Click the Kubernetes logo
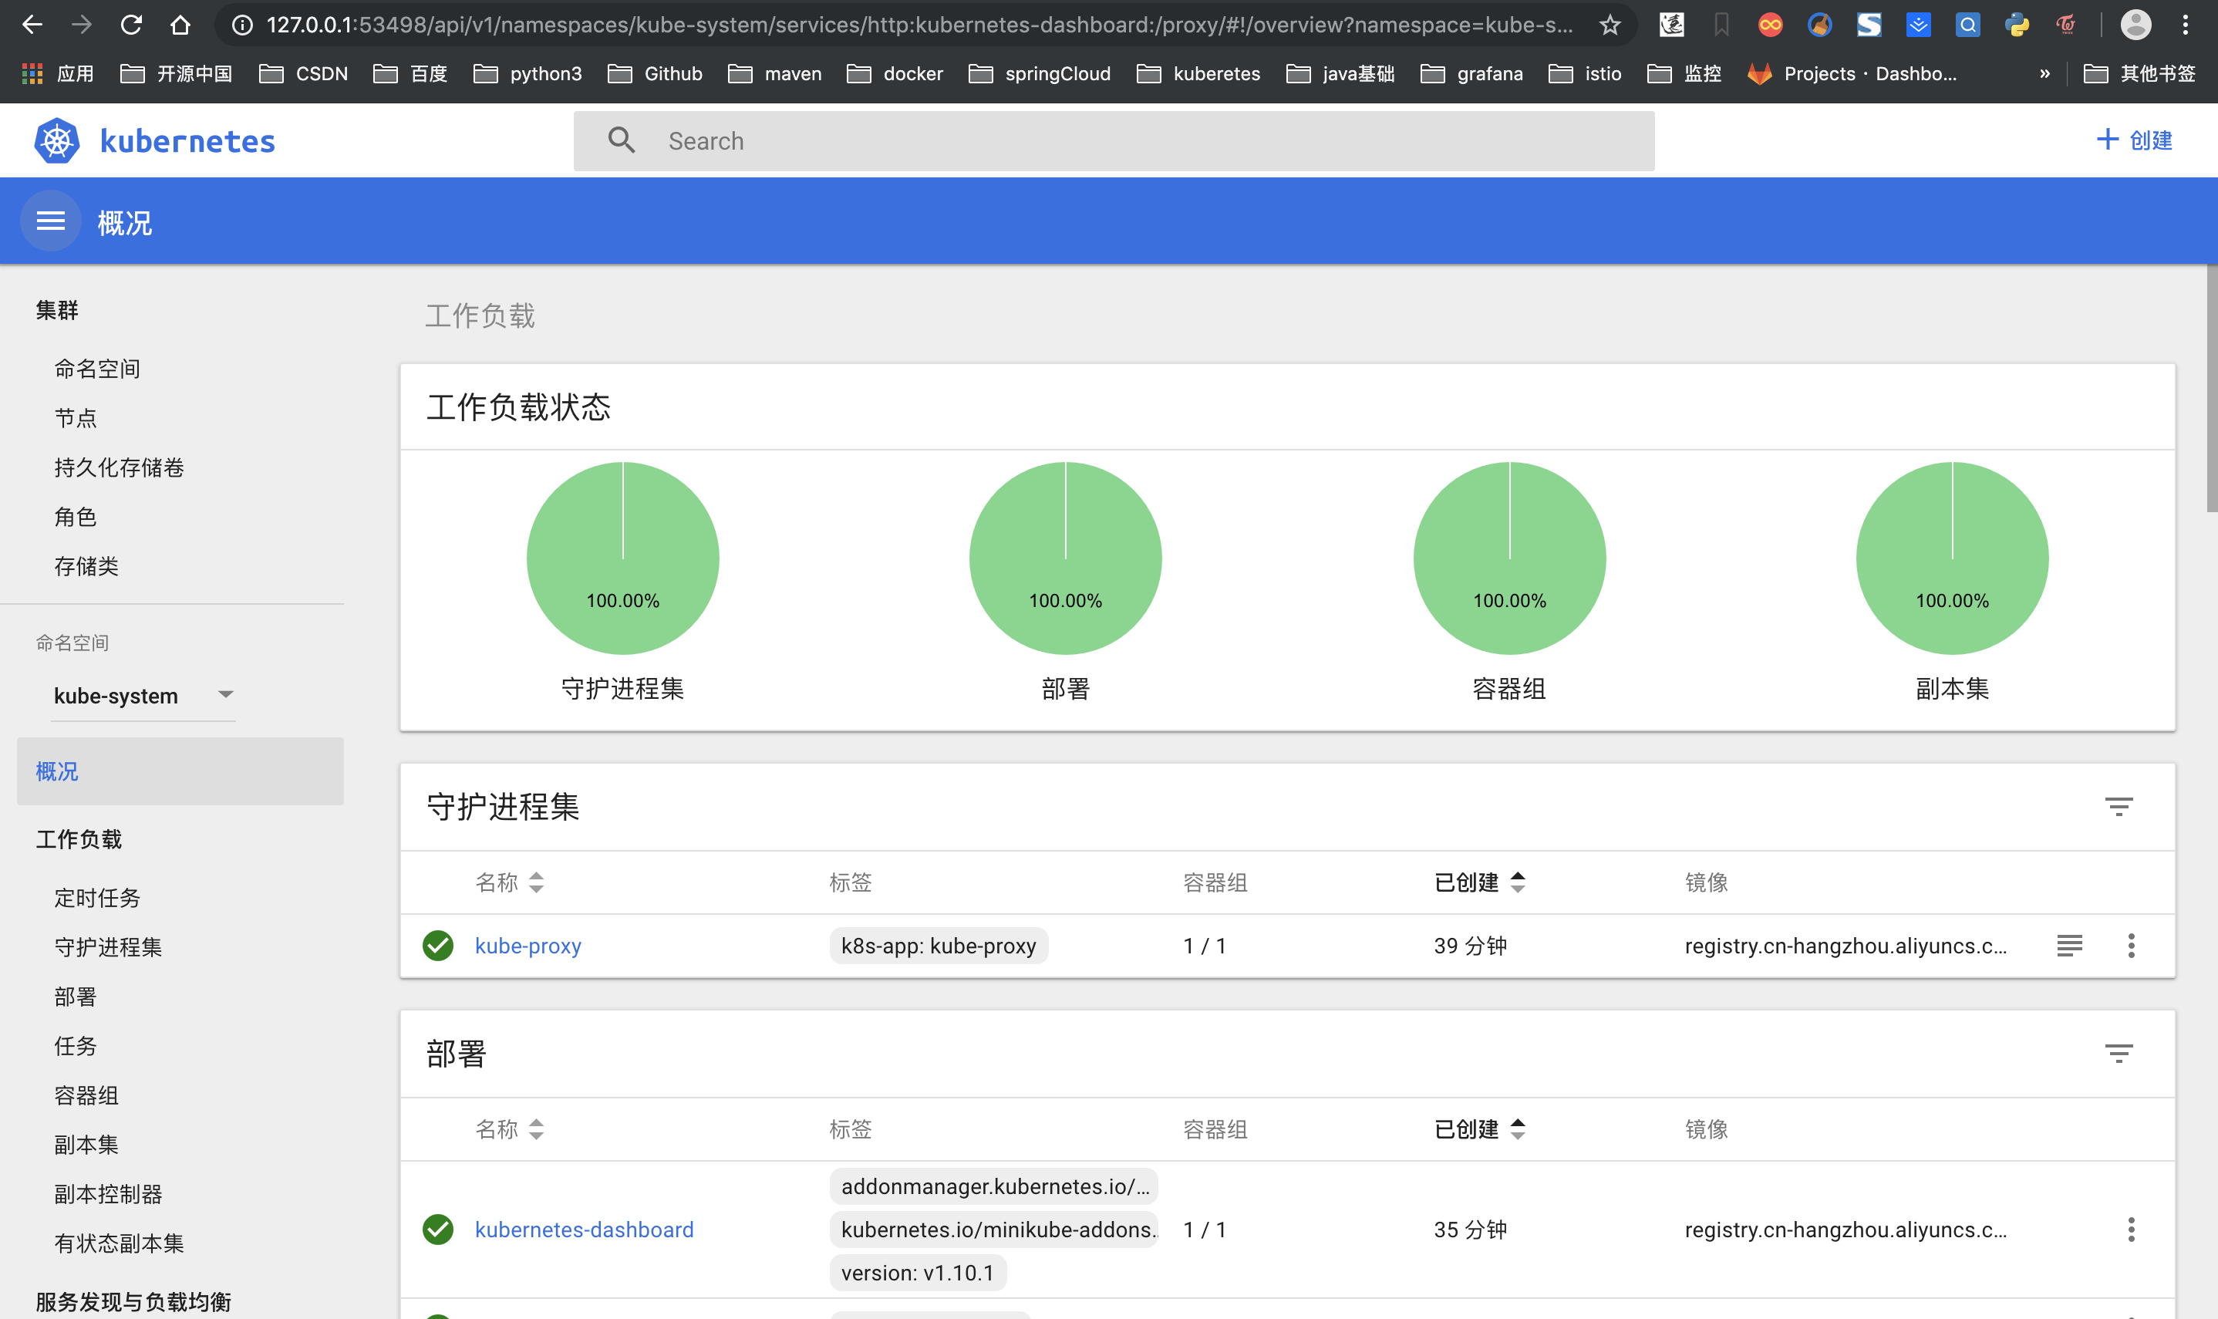Screen dimensions: 2218x1319 pos(57,140)
